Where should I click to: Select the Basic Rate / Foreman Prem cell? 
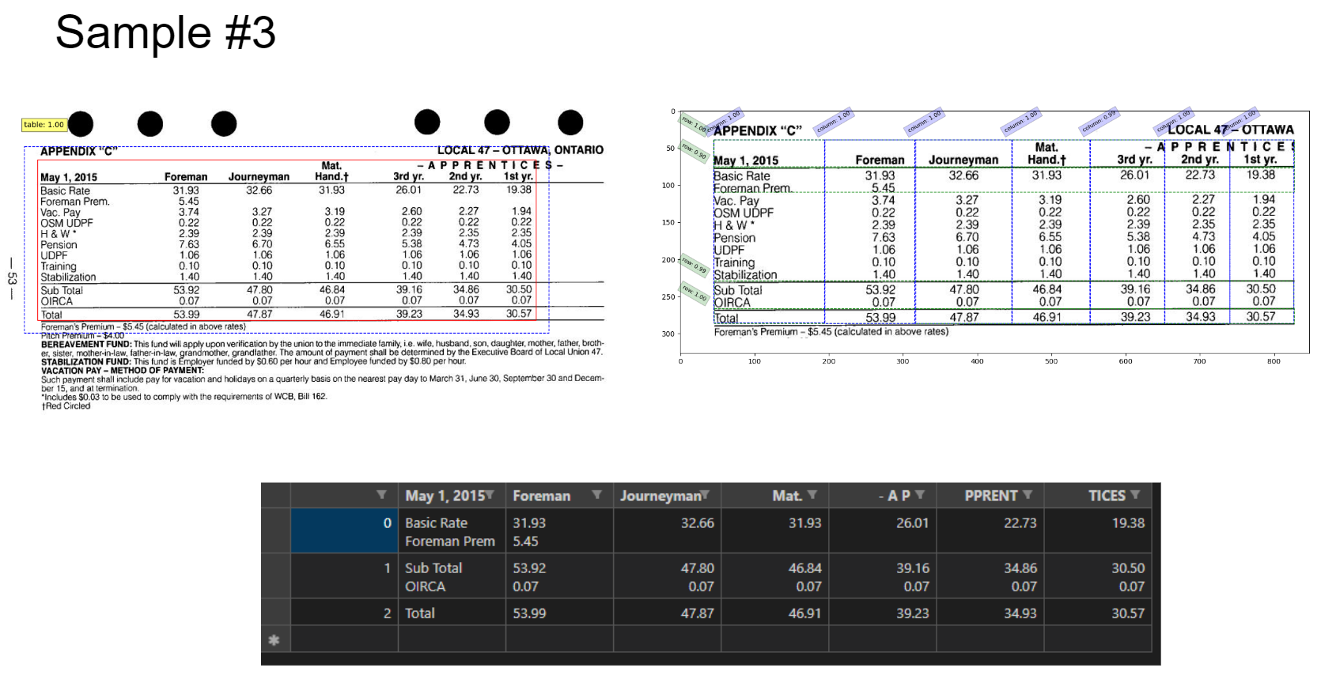[x=452, y=530]
